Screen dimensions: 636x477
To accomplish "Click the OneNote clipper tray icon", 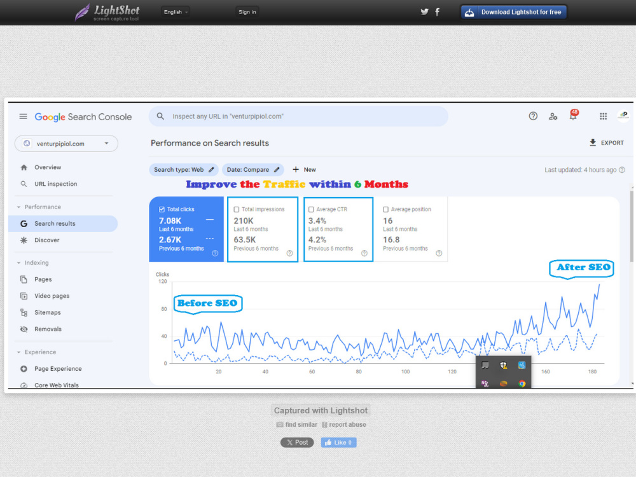I will (485, 384).
